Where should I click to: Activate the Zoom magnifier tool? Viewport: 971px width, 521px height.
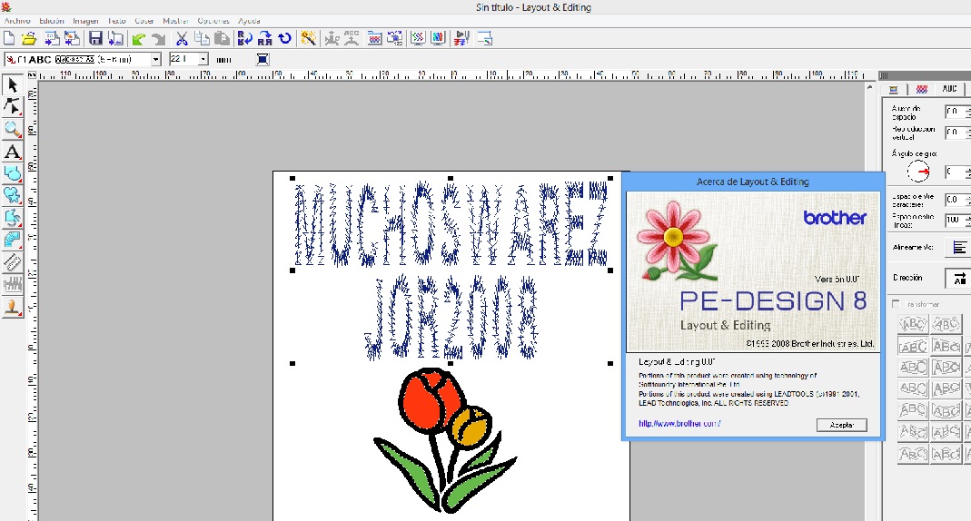[x=13, y=129]
